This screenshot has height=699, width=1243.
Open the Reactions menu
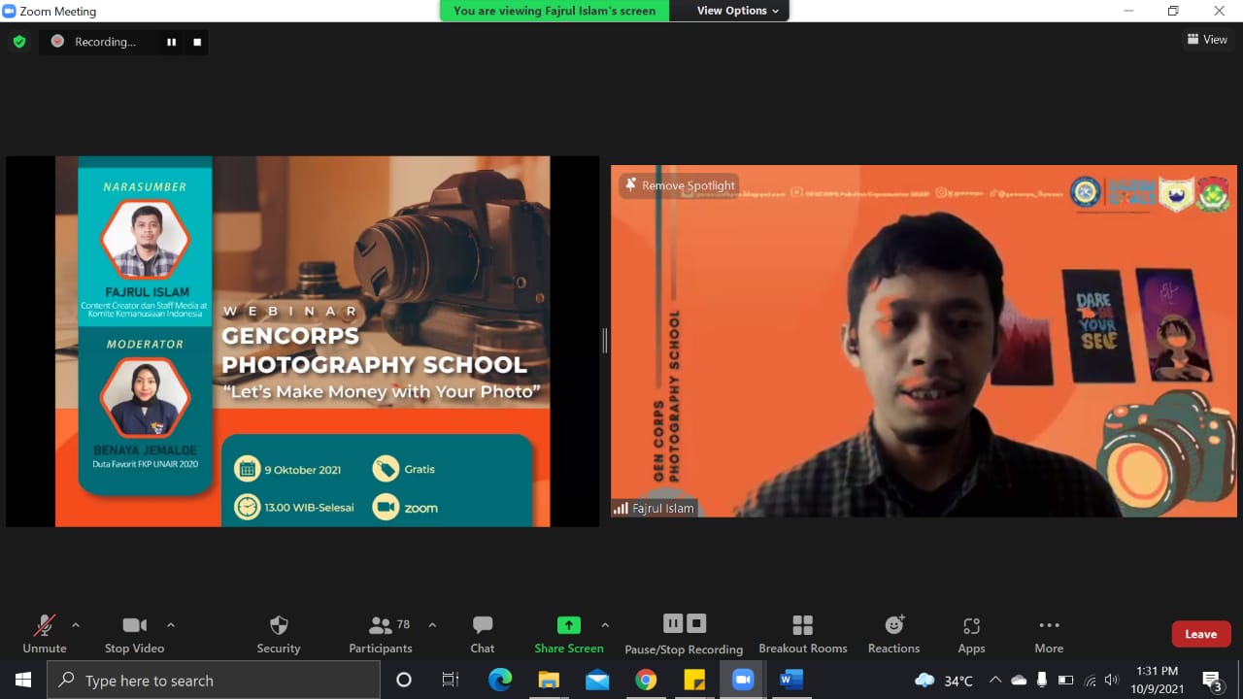pyautogui.click(x=893, y=633)
